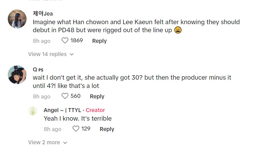This screenshot has height=152, width=254.
Task: Click the Creator badge label
Action: click(95, 110)
